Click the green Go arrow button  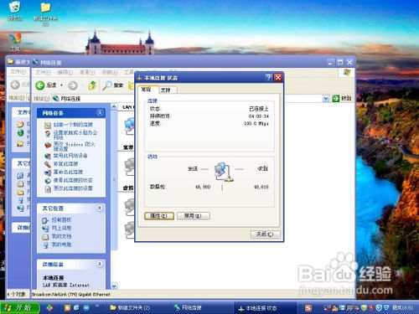point(335,98)
